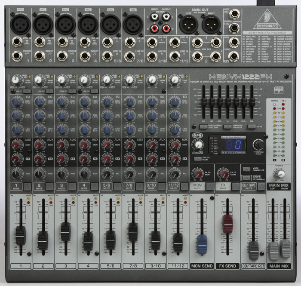Mute stereo channel 5/6
The height and width of the screenshot is (286, 301).
pyautogui.click(x=117, y=186)
